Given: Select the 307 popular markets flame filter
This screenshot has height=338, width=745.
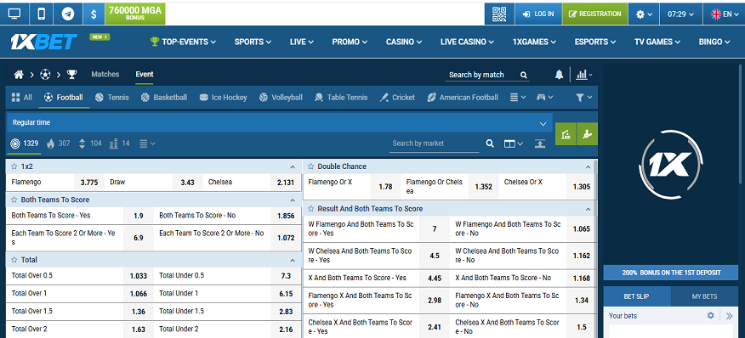Looking at the screenshot, I should pos(59,144).
